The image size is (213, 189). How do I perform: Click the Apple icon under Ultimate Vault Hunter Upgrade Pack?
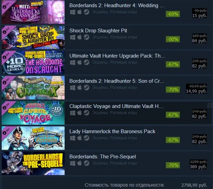coord(79,63)
